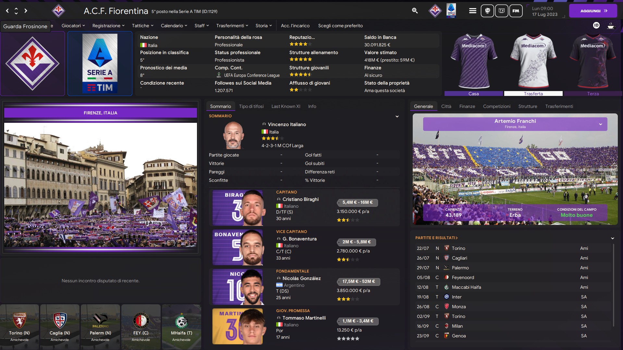Open the FM menu icon
This screenshot has height=350, width=623.
click(x=516, y=11)
